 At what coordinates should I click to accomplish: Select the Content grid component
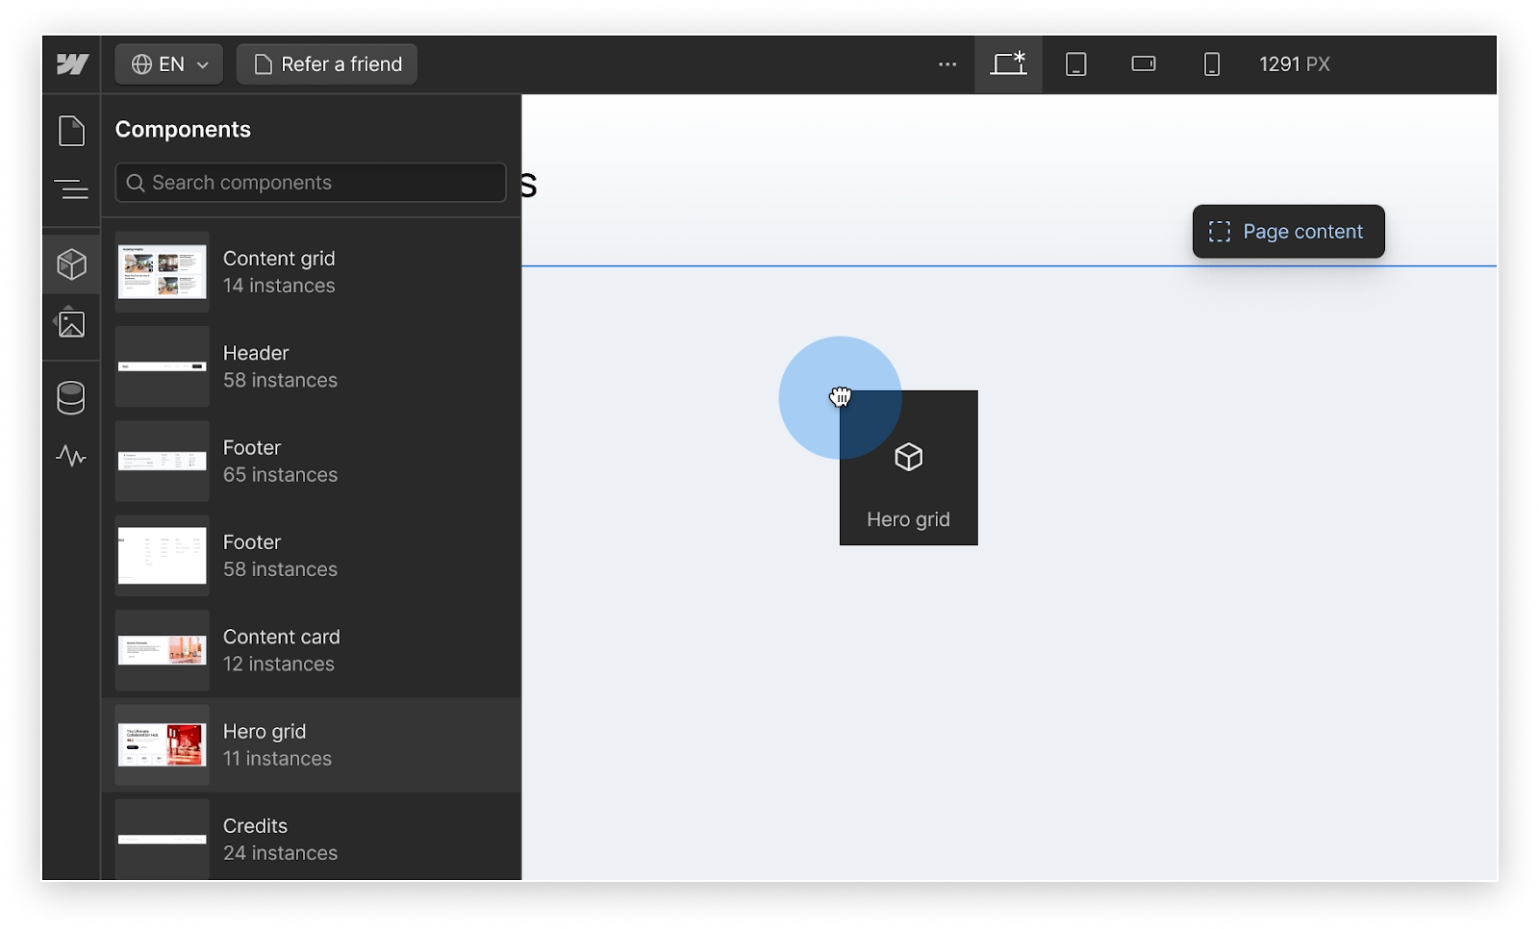[311, 272]
